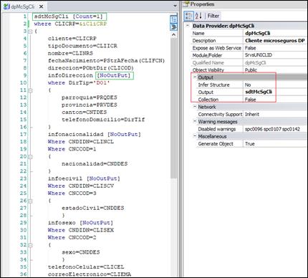Collapse the Data Provider: dpMcSgCli group

(188, 26)
